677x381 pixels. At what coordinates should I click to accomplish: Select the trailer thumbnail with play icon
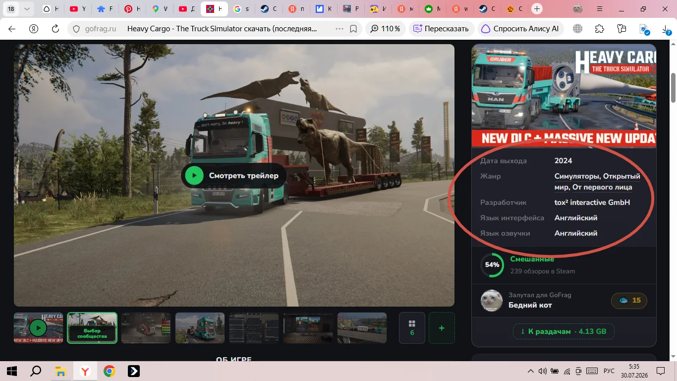(38, 328)
